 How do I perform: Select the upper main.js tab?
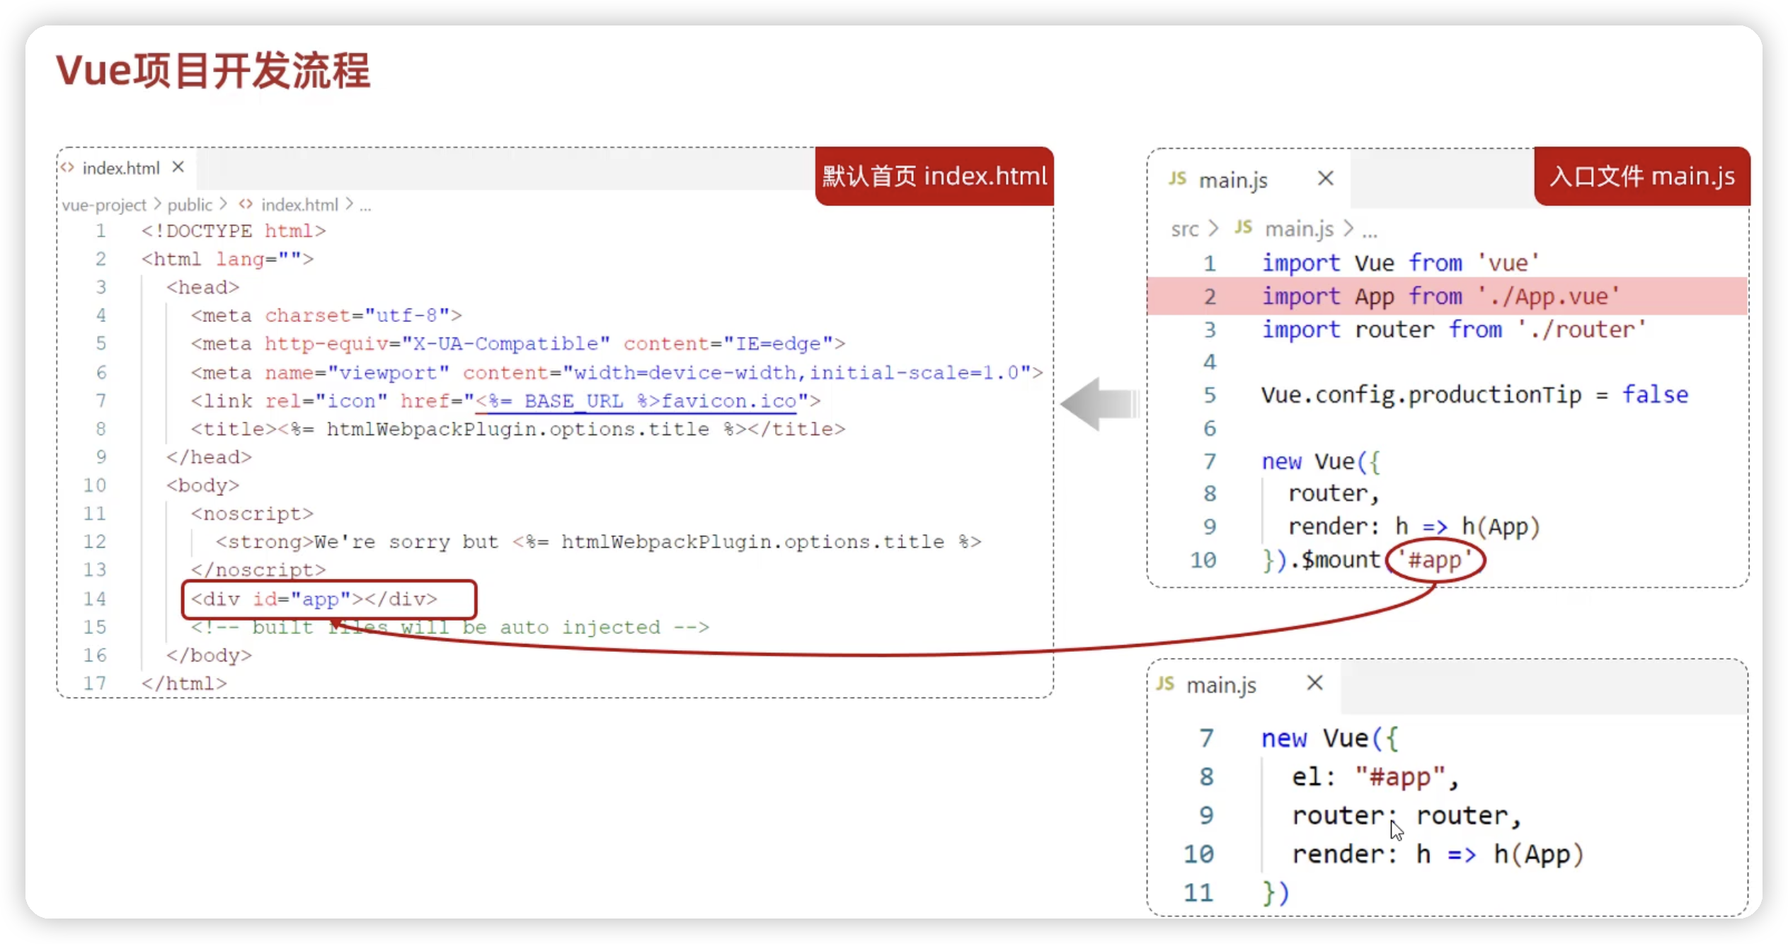[1232, 180]
